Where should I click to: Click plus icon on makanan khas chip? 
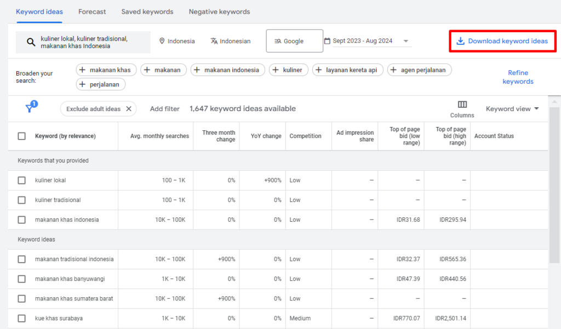point(82,70)
